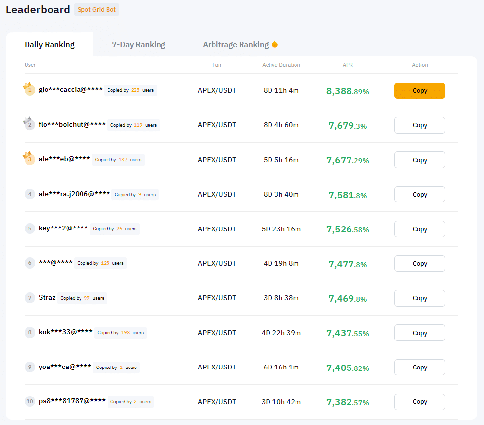Click the rank 10 number badge

[x=30, y=401]
